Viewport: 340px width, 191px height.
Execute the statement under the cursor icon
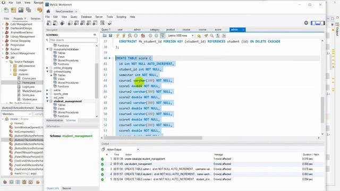pyautogui.click(x=124, y=36)
